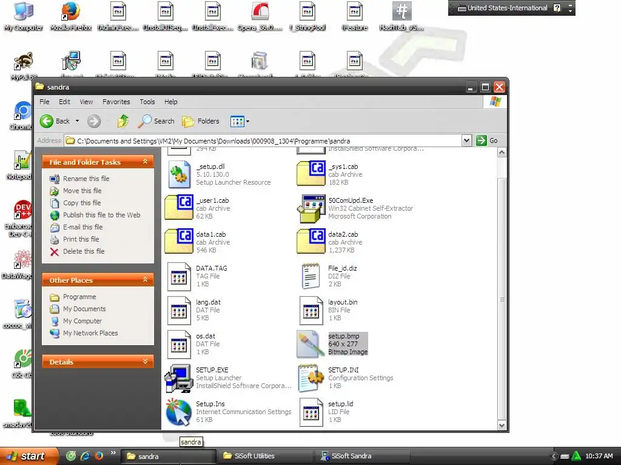Open the Edit menu

[64, 102]
